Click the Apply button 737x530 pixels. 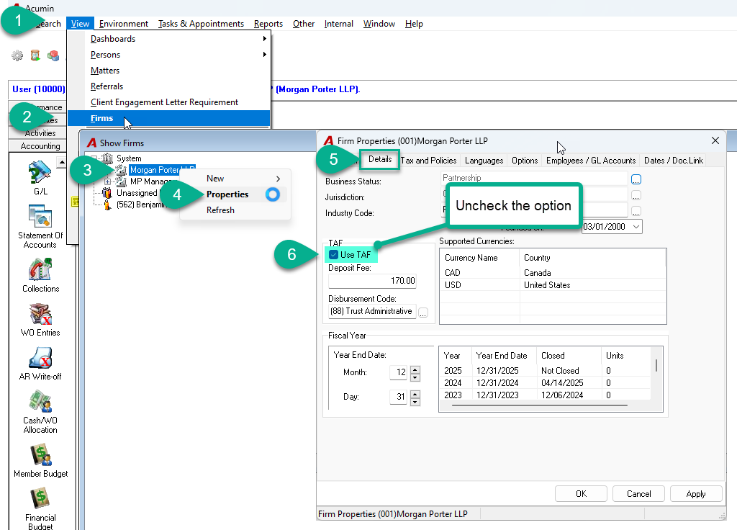(x=696, y=494)
